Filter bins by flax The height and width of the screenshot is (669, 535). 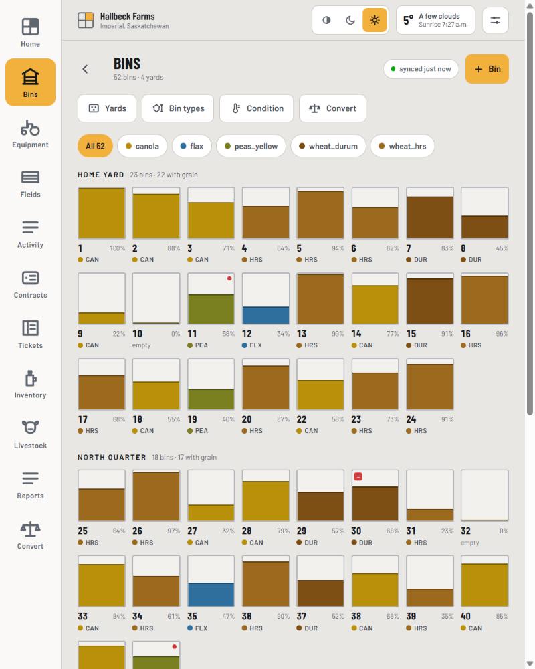point(191,146)
